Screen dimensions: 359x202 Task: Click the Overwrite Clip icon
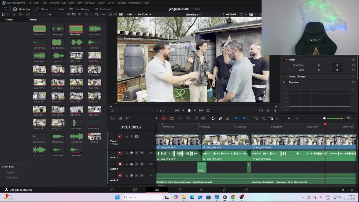pos(196,118)
